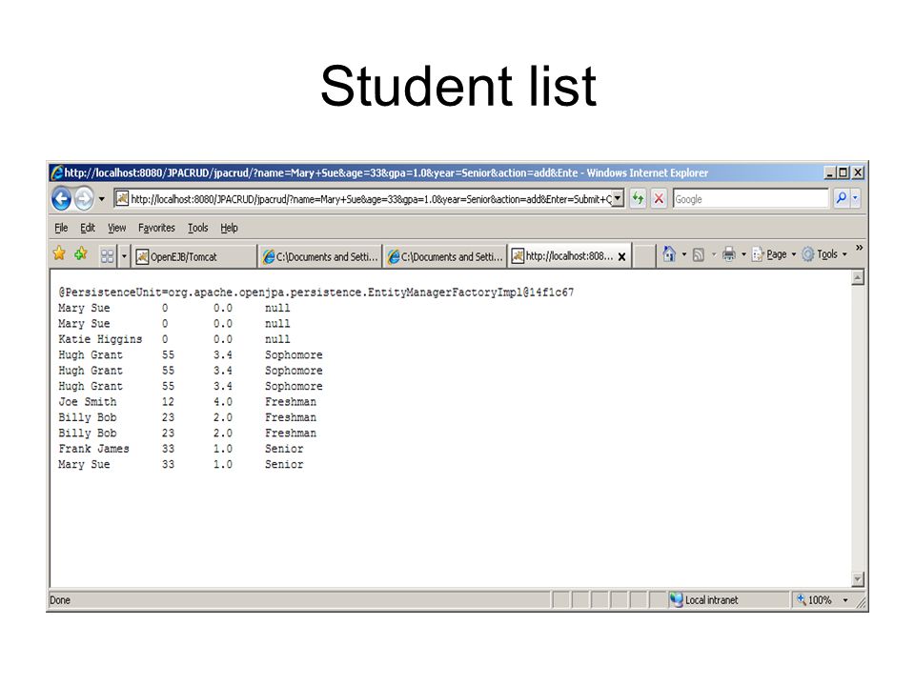The image size is (915, 686).
Task: Click the window resize grip corner
Action: [861, 603]
